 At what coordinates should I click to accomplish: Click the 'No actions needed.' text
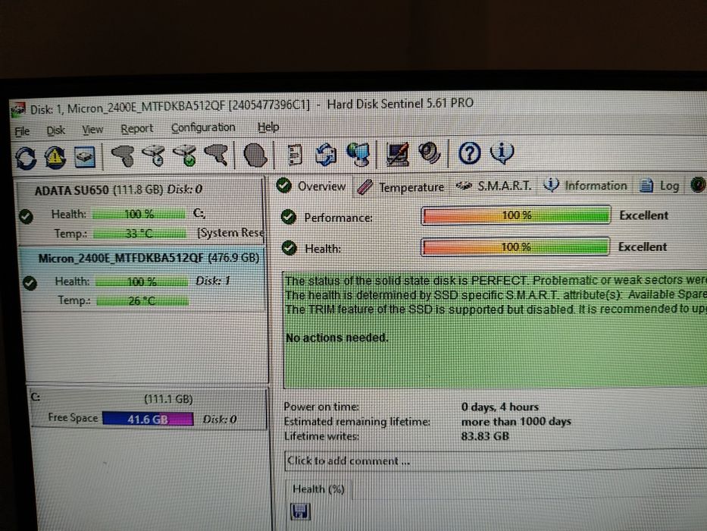(x=336, y=338)
